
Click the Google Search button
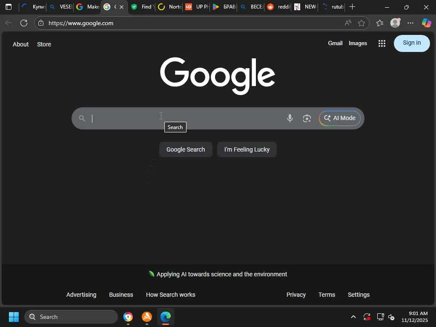(186, 149)
